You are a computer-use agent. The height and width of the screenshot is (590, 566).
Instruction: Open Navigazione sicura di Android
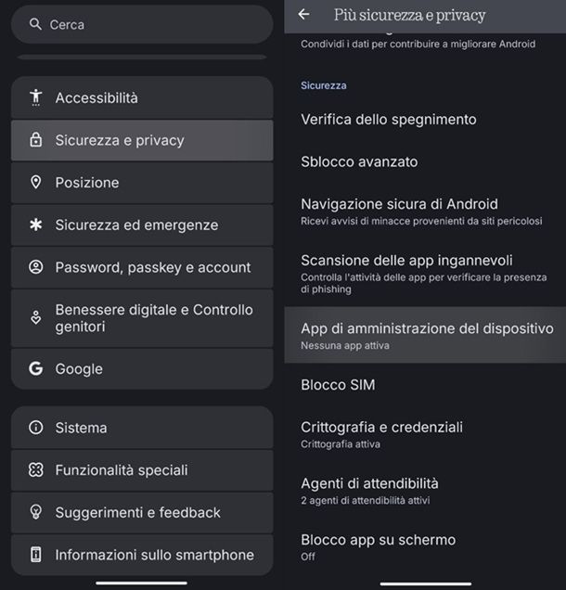pos(400,211)
